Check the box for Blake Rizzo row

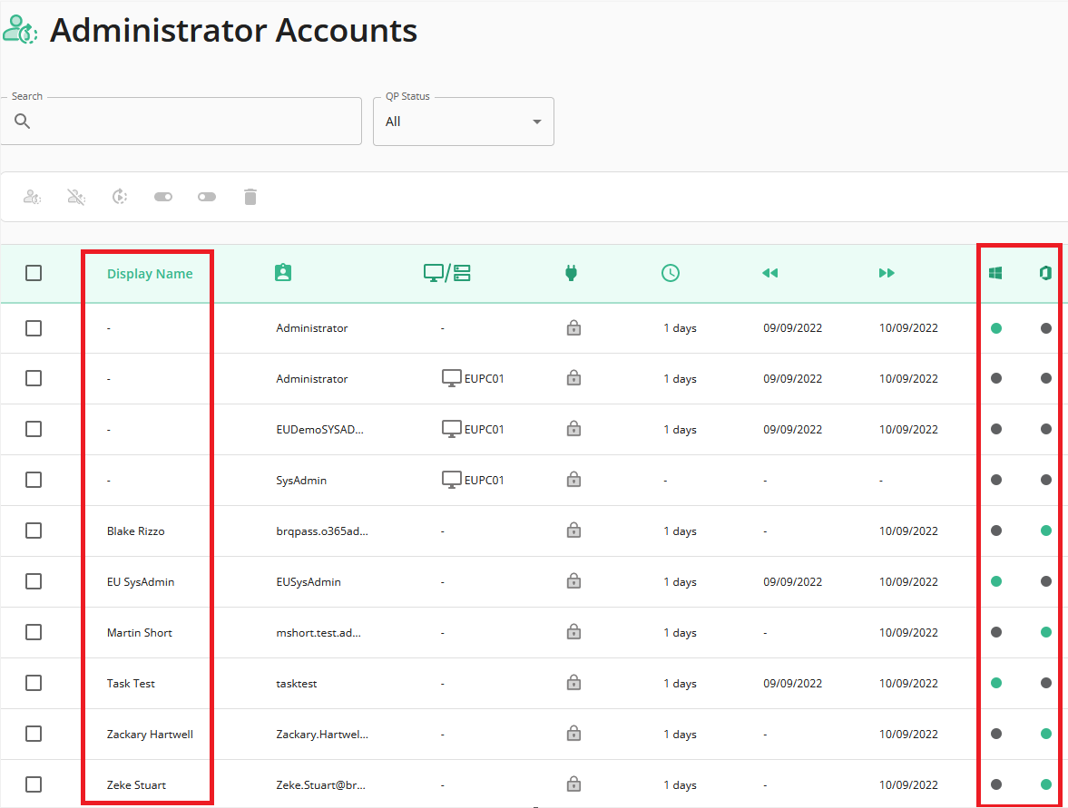click(34, 531)
